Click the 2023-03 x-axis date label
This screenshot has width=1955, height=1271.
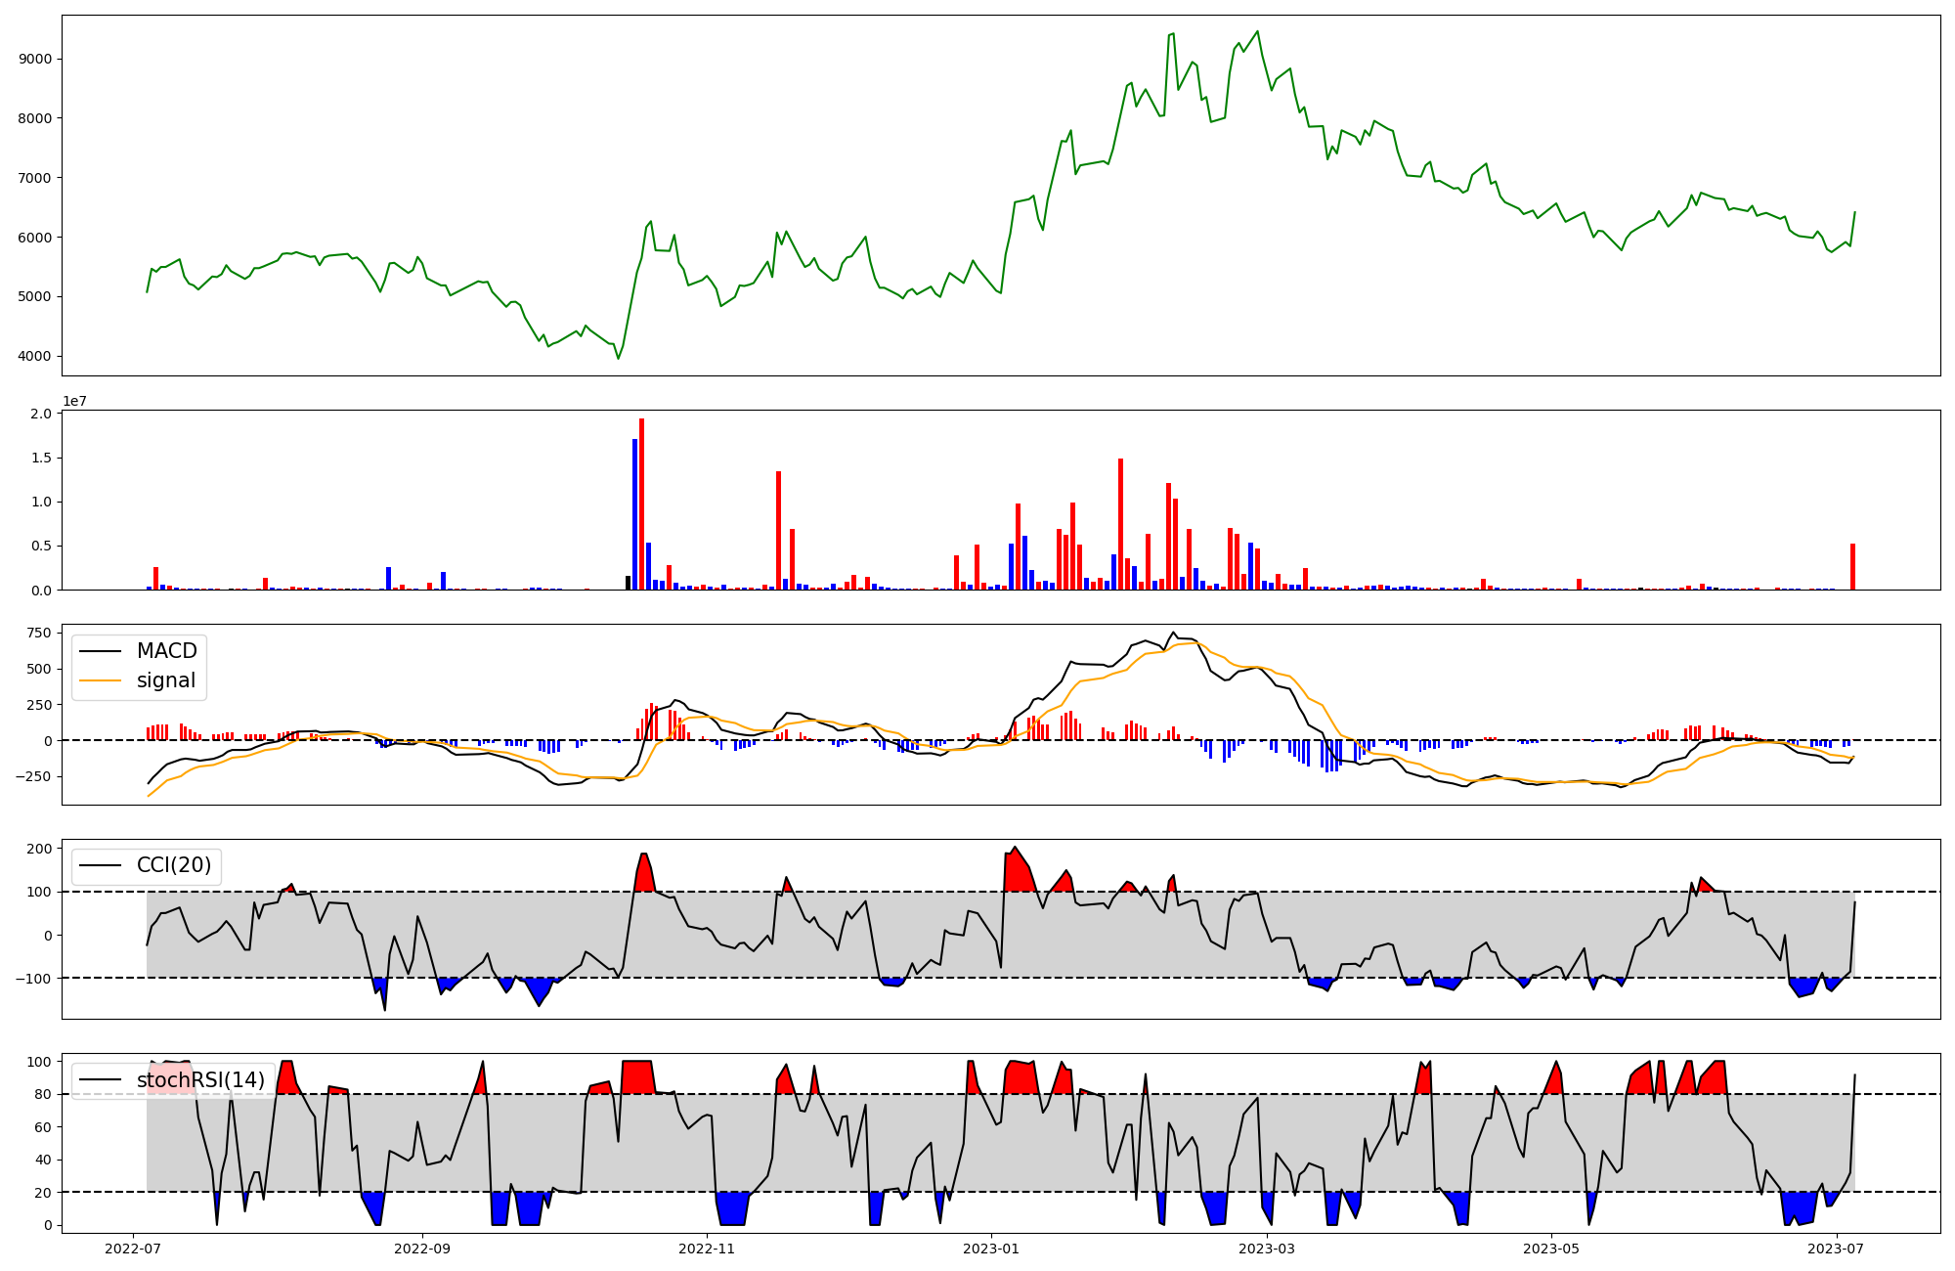(1267, 1249)
